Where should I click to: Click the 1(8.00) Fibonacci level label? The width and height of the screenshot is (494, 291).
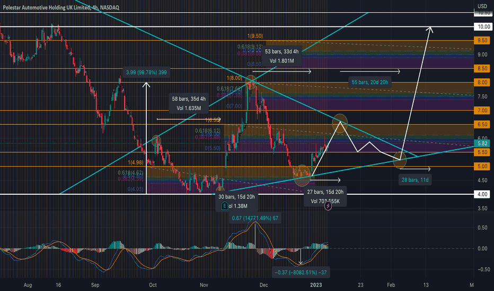[x=235, y=78]
